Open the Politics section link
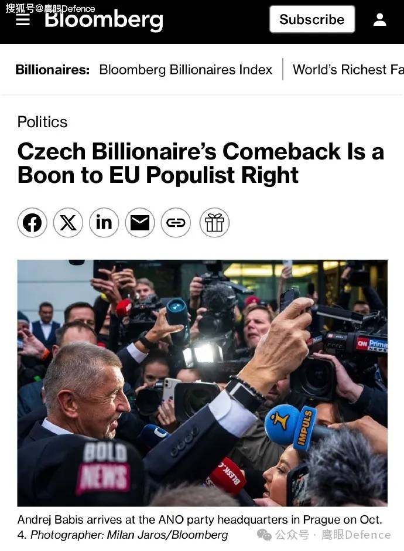404x551 pixels. [42, 122]
